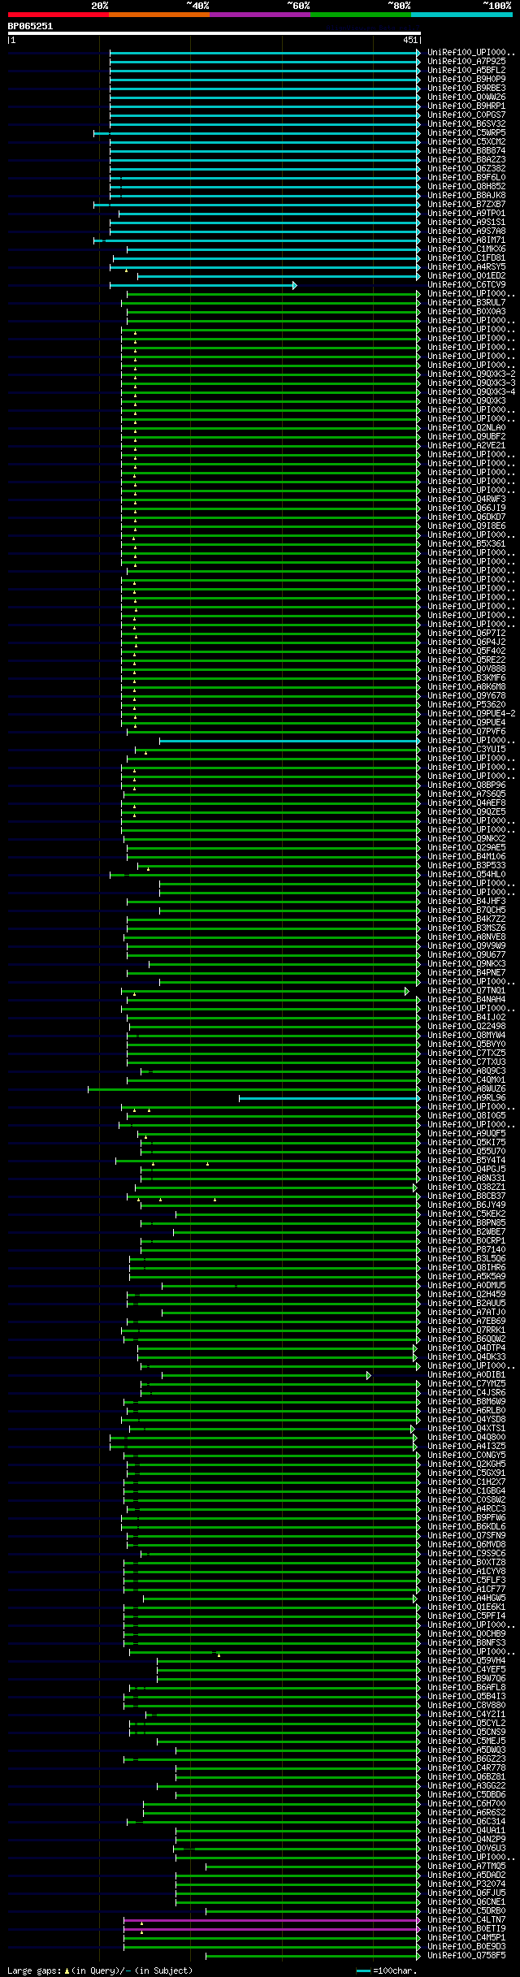Select label UniRef100_C6TCV9
The height and width of the screenshot is (1977, 520).
click(x=466, y=285)
